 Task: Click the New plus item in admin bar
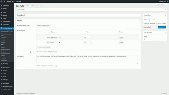[18, 1]
